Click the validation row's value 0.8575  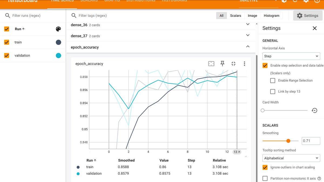(x=165, y=174)
